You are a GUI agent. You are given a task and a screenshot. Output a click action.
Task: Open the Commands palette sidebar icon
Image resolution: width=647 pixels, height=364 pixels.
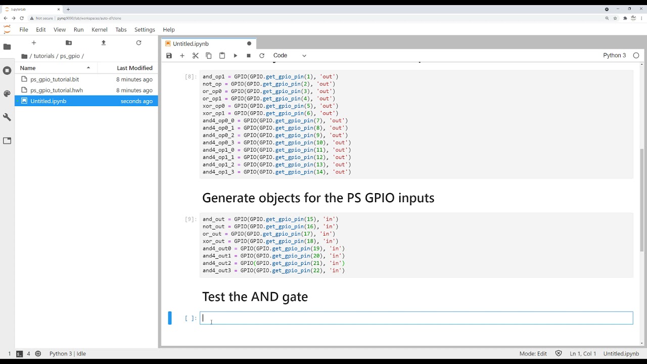(7, 94)
